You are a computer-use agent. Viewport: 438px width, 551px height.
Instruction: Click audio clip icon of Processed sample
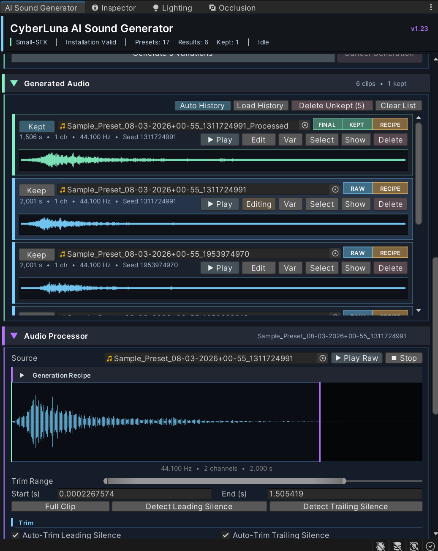(63, 126)
